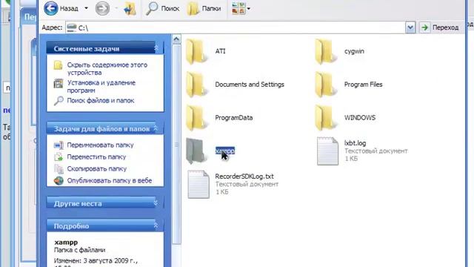Screen dimensions: 474x267
Task: Click the selected xampp folder icon
Action: (x=197, y=151)
